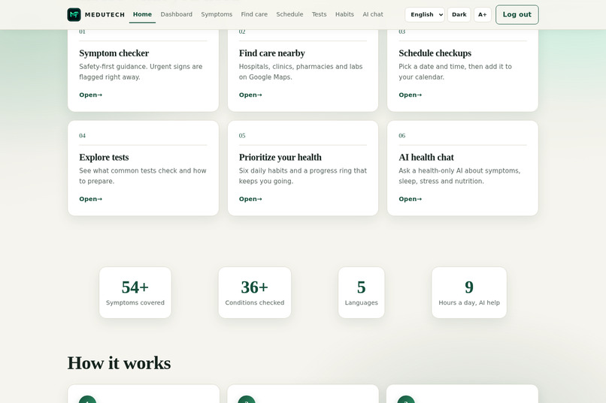Increase text size with A+ button
Screen dimensions: 606x403
coord(483,15)
